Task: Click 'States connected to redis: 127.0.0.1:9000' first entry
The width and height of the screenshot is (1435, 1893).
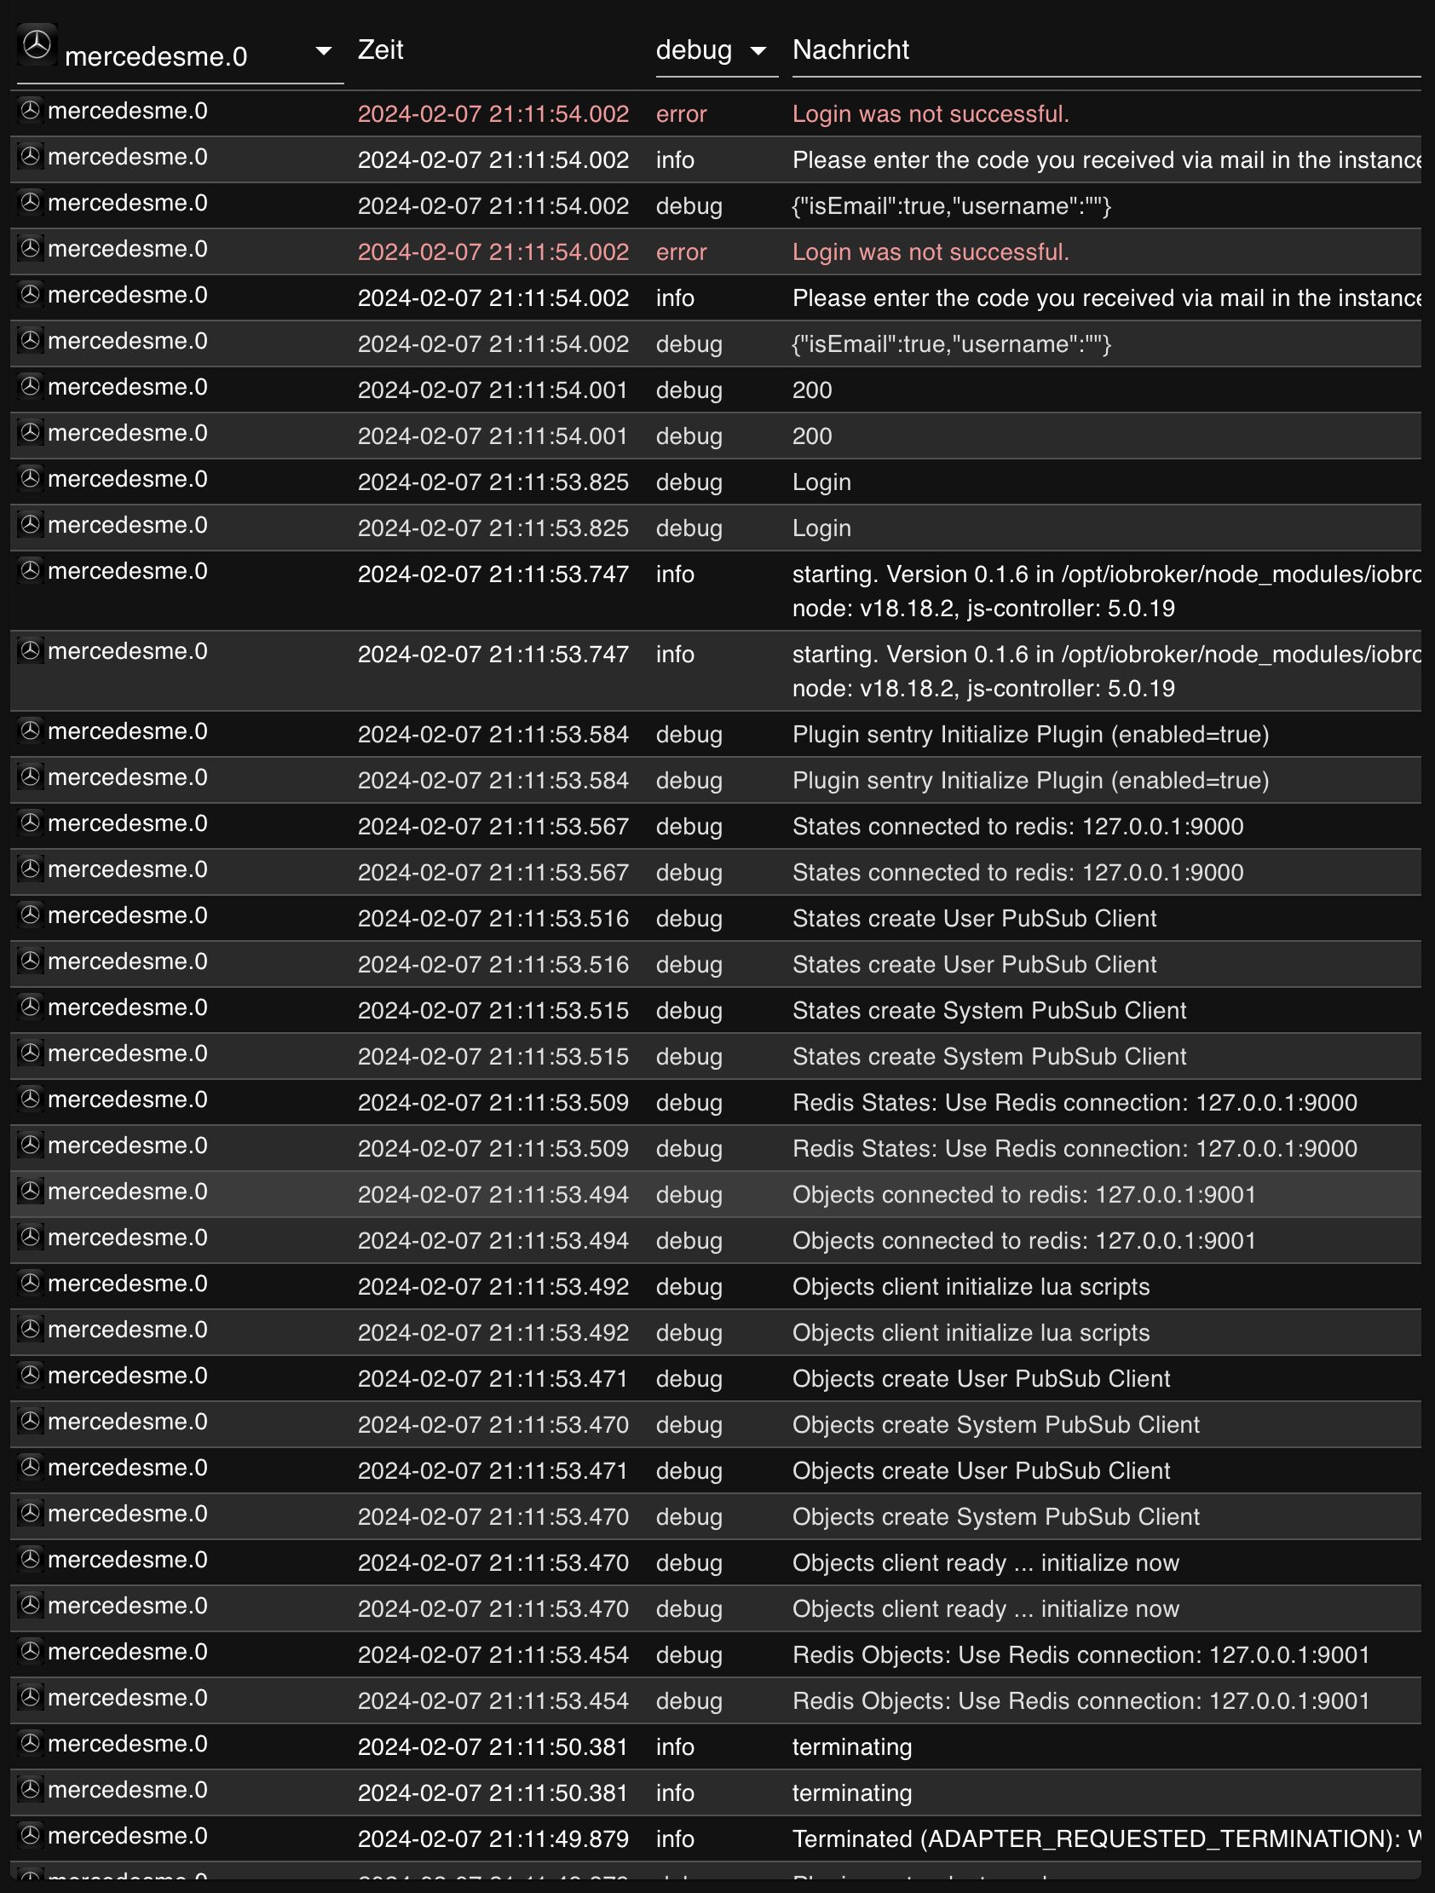Action: tap(1017, 826)
